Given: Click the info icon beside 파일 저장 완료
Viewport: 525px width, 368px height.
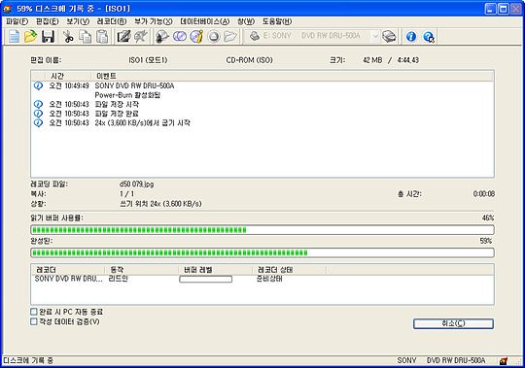Looking at the screenshot, I should [39, 114].
